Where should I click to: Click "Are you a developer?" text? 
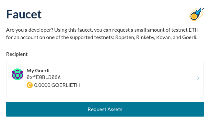[30, 30]
